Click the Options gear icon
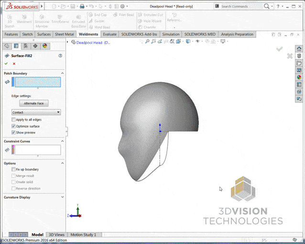 (x=122, y=6)
